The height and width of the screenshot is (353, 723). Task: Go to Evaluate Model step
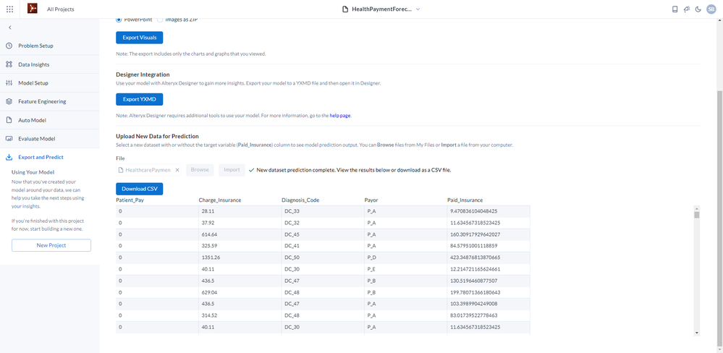[50, 138]
